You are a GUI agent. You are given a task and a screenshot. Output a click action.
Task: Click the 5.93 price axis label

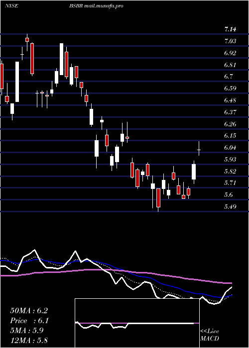[230, 160]
